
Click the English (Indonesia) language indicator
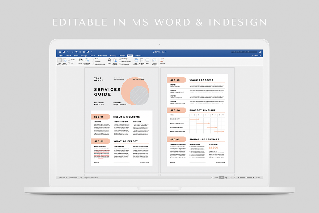click(x=91, y=178)
